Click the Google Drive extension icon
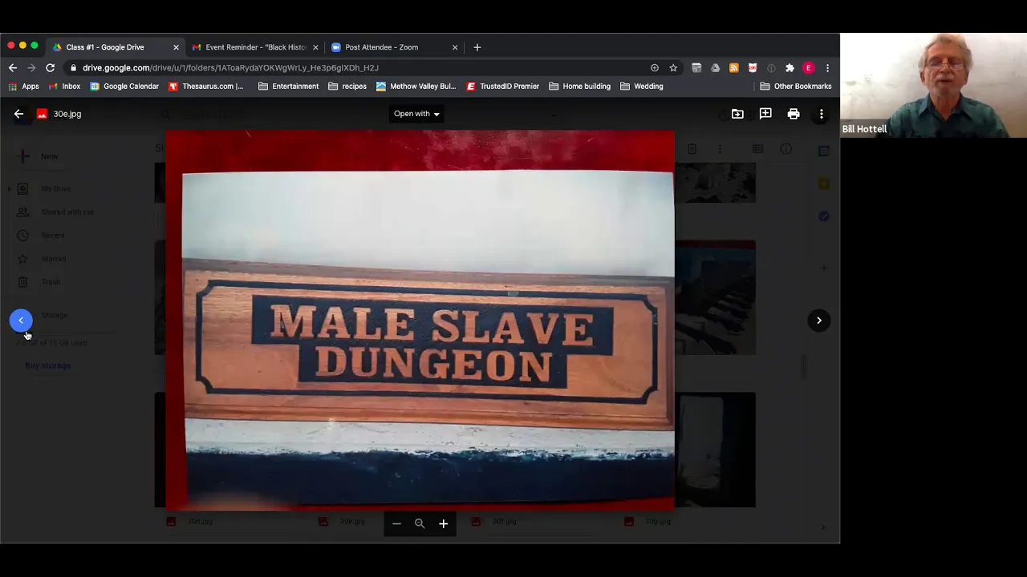Image resolution: width=1027 pixels, height=577 pixels. 715,68
